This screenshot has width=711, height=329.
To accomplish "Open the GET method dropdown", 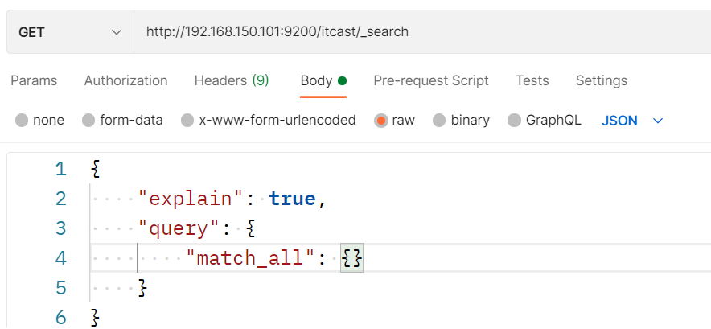I will pyautogui.click(x=70, y=32).
